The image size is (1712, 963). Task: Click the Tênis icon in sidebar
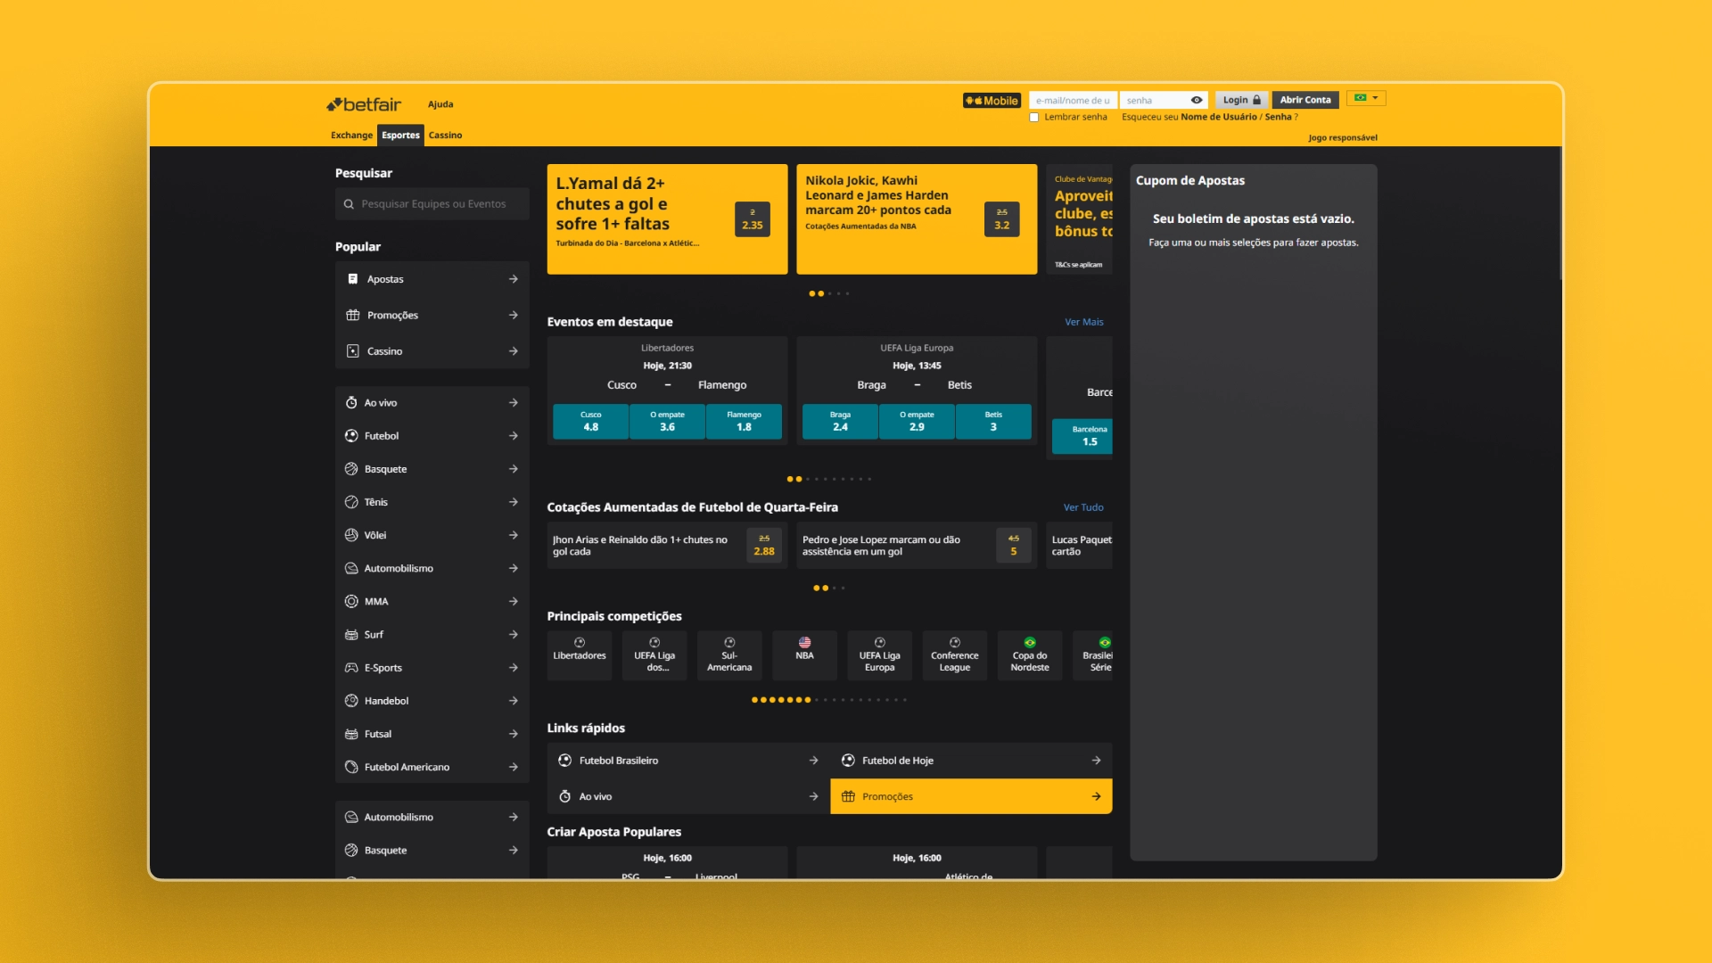tap(351, 502)
